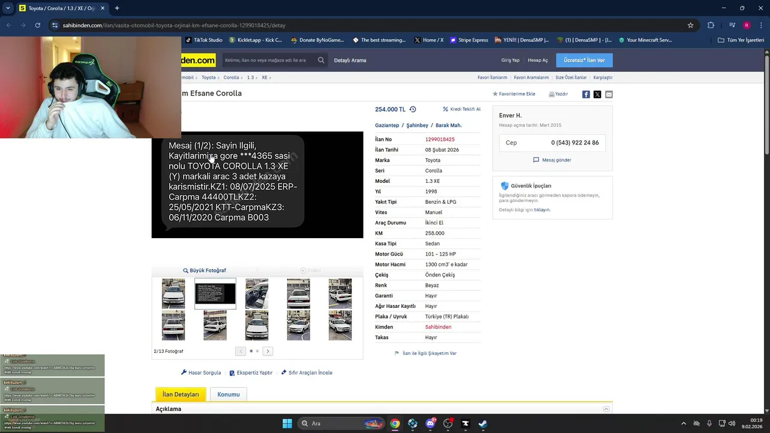Click the Windows taskbar Ara search box
This screenshot has width=770, height=433.
point(341,423)
